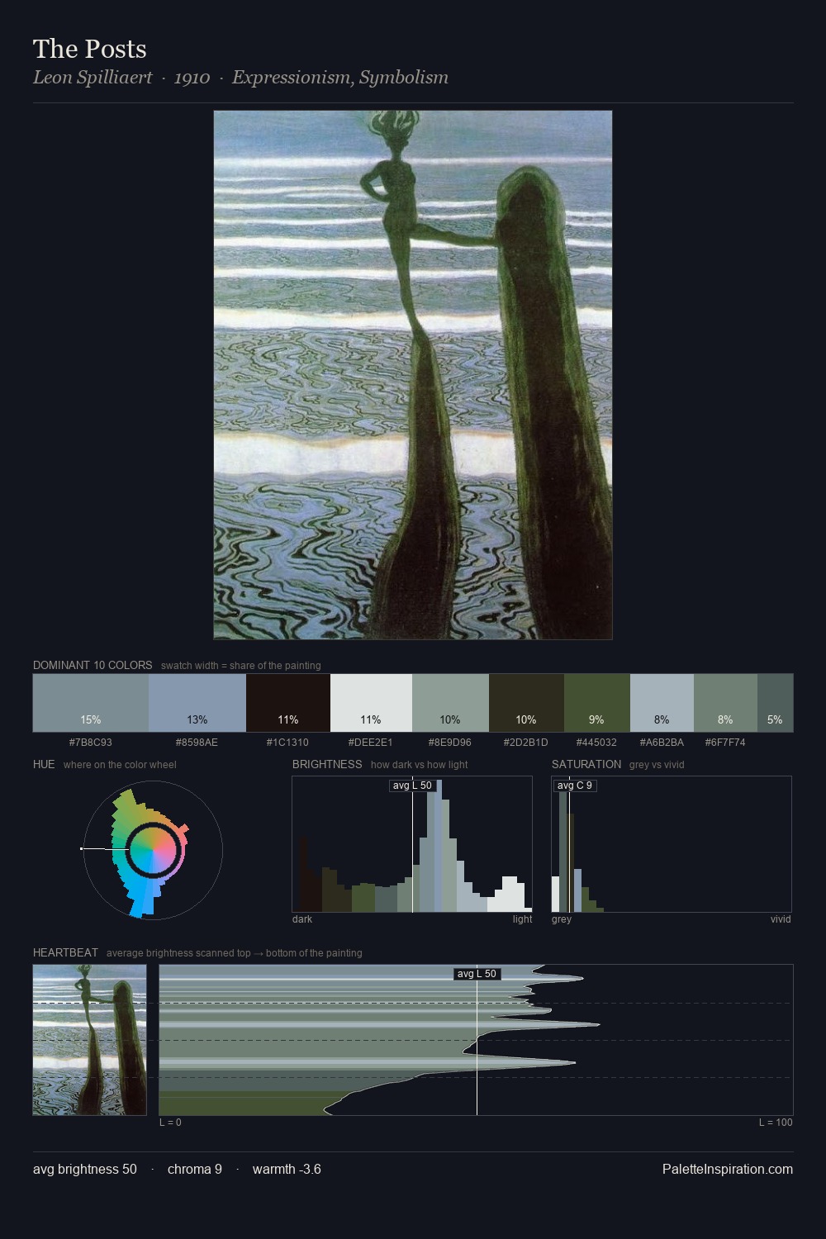Click the Heartbeat painting thumbnail

90,1040
